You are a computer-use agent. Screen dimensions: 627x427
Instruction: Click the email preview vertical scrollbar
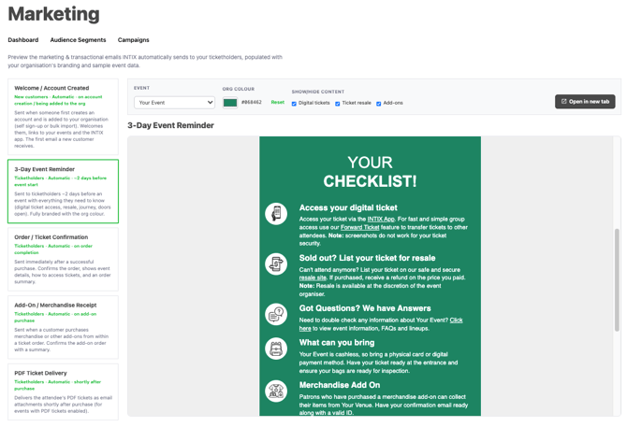pyautogui.click(x=617, y=279)
